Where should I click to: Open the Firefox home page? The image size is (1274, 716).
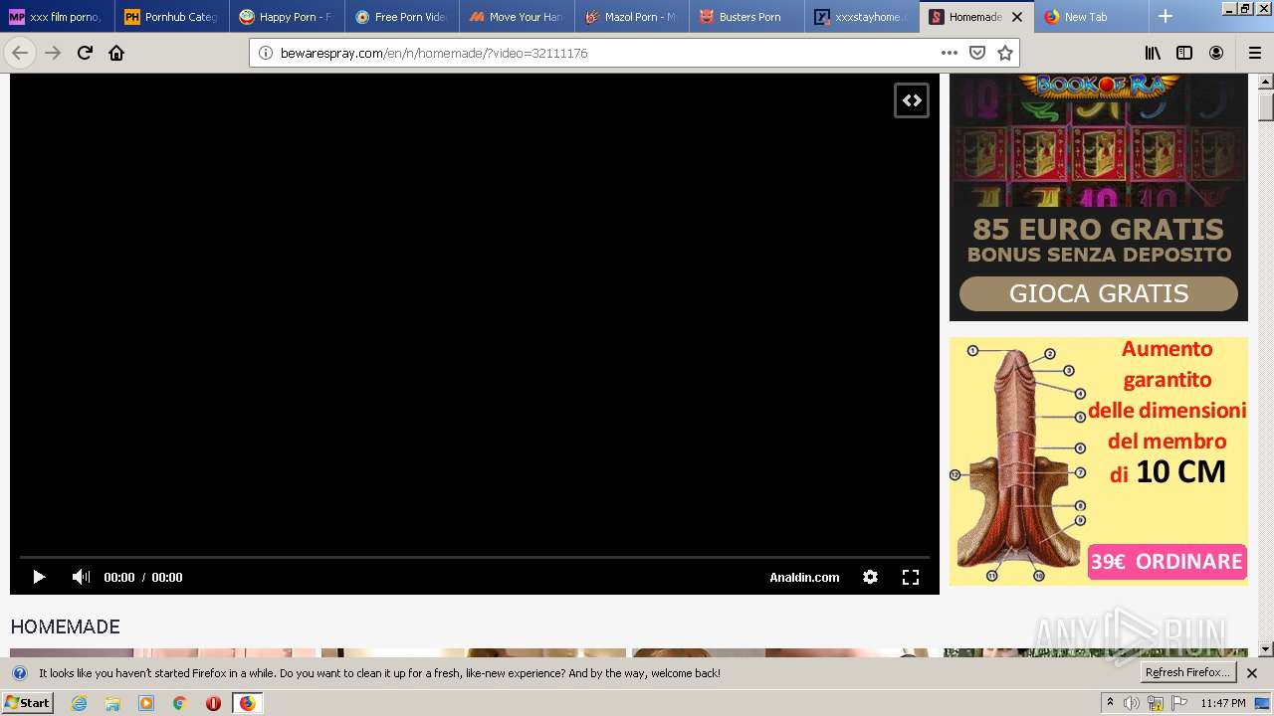click(x=116, y=53)
